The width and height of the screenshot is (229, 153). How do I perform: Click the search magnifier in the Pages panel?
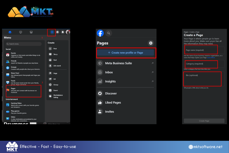click(x=108, y=33)
